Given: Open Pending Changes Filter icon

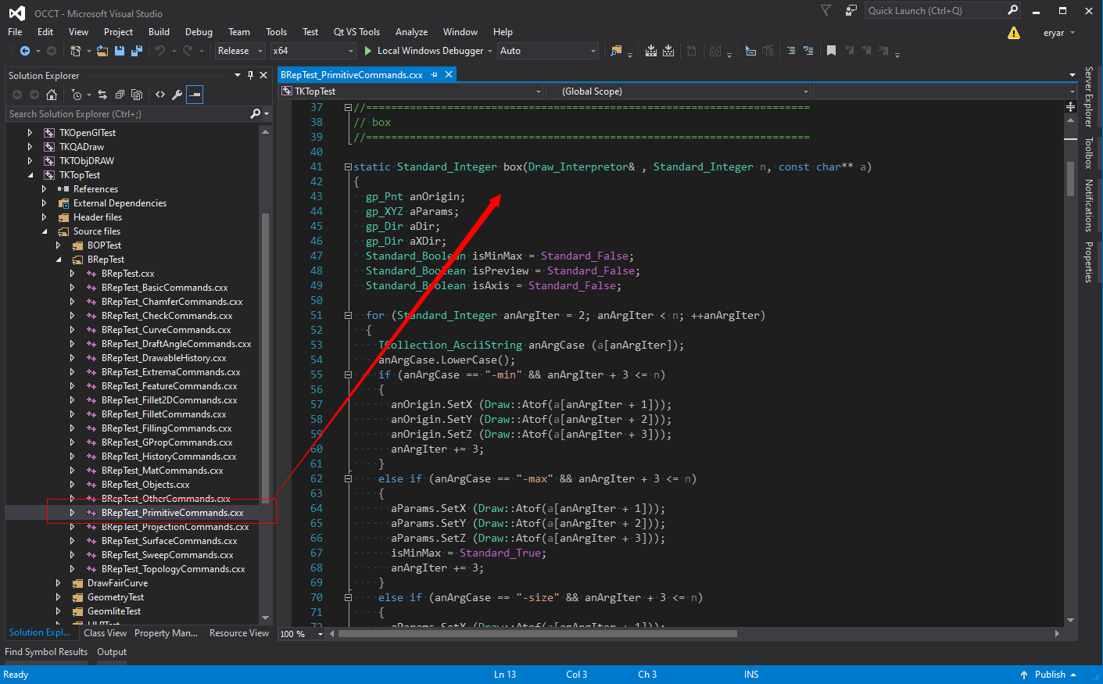Looking at the screenshot, I should click(77, 95).
